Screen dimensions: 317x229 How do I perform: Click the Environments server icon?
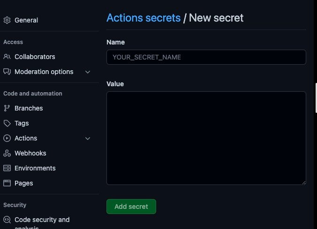click(7, 168)
